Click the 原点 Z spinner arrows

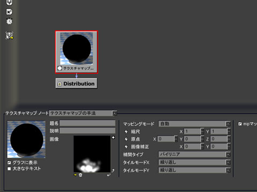pos(229,139)
